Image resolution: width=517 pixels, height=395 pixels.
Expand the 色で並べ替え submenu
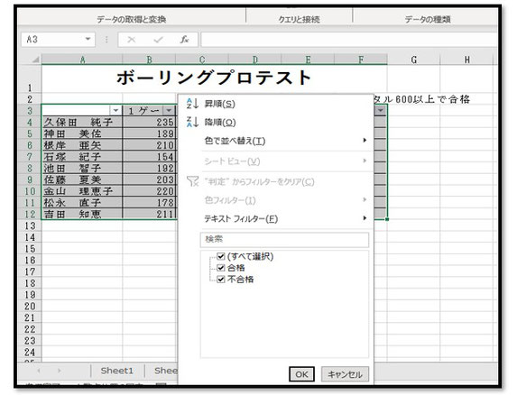(284, 141)
